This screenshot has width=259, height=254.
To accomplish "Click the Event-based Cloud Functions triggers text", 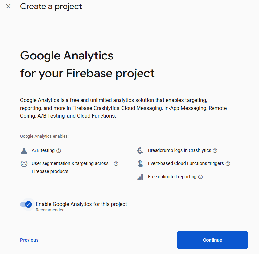I will 186,164.
